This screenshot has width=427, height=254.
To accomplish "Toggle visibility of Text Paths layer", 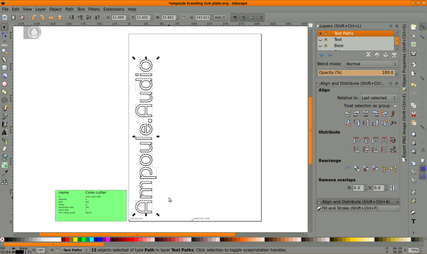I will coord(320,33).
